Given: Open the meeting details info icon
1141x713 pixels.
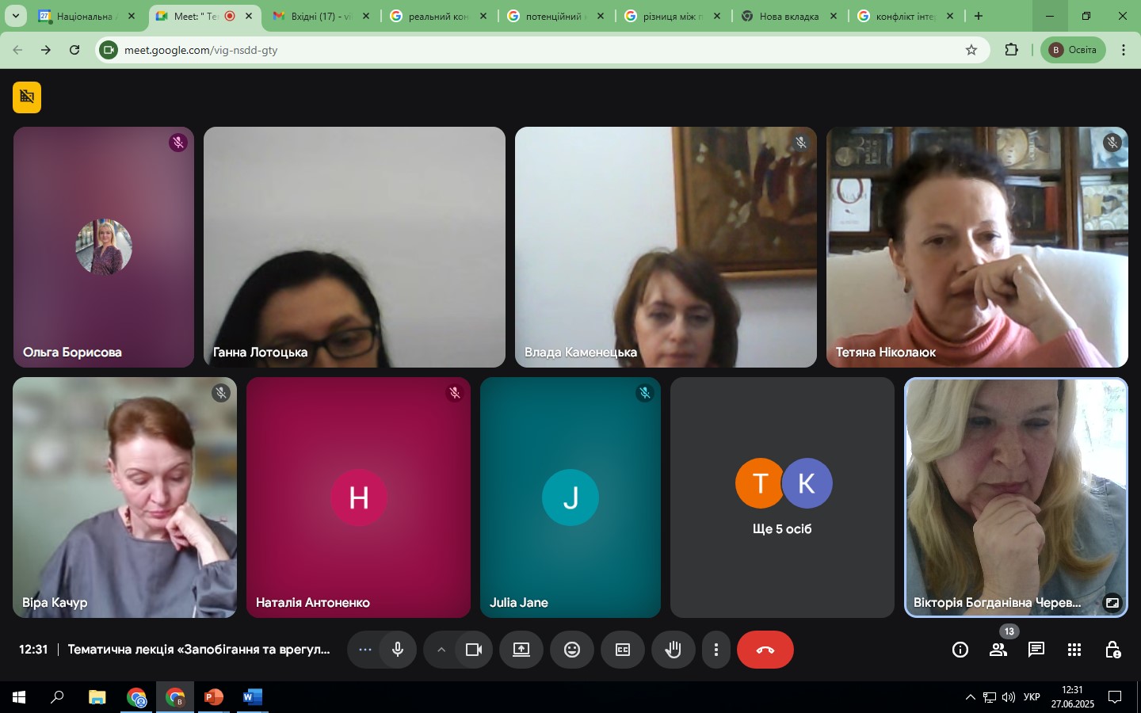Looking at the screenshot, I should point(960,650).
